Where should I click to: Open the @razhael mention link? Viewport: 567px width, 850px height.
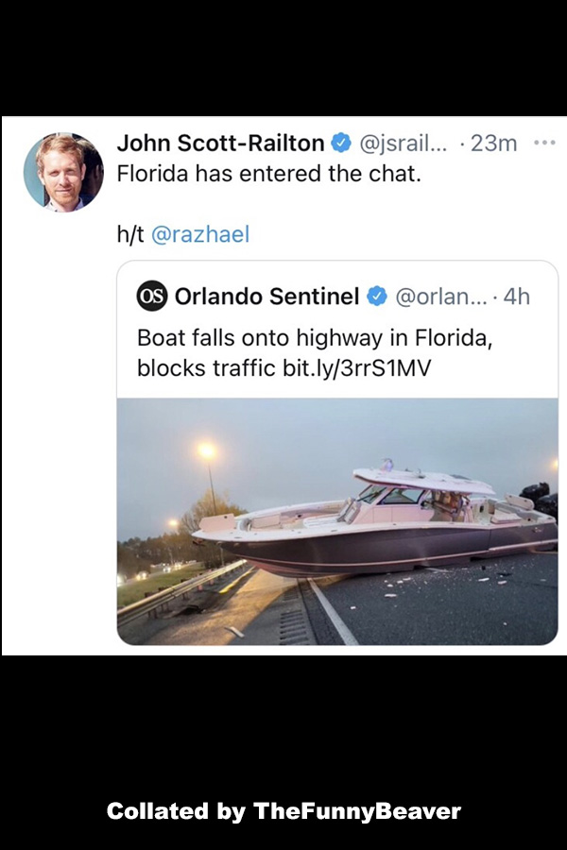point(200,234)
